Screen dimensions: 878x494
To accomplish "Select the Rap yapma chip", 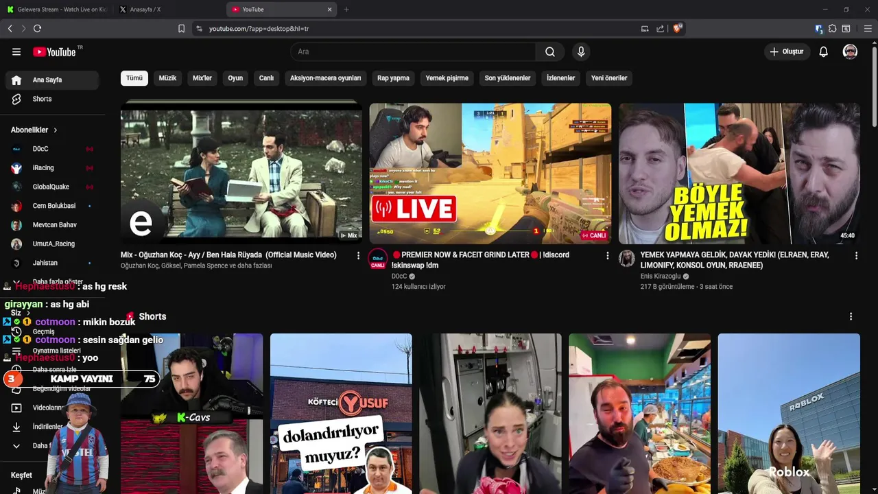I will click(x=393, y=78).
